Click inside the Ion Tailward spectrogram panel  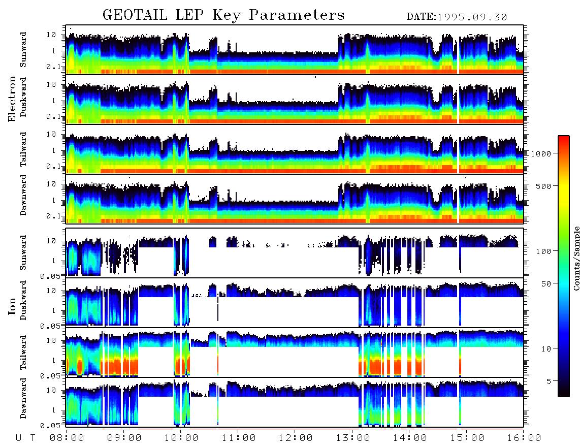pyautogui.click(x=295, y=353)
